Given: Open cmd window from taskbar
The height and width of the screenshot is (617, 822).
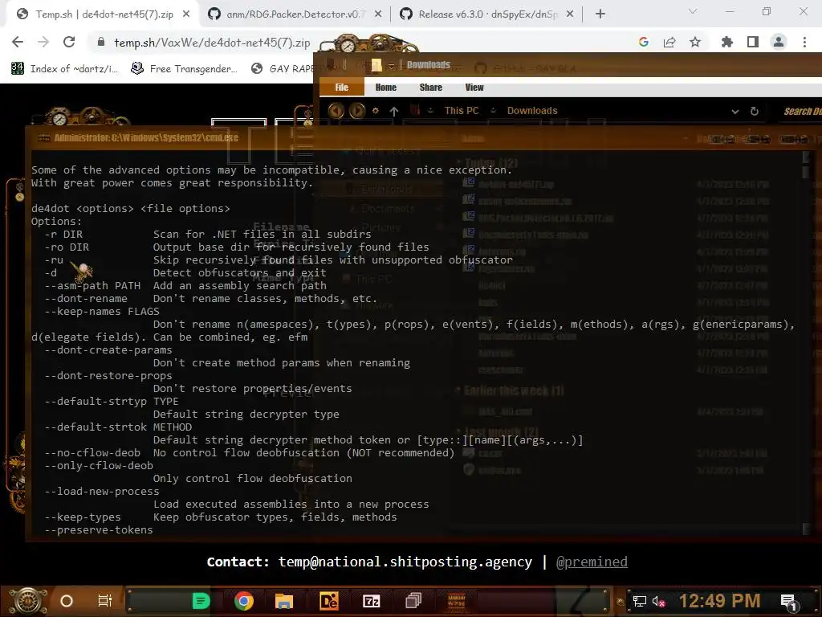Looking at the screenshot, I should click(x=456, y=601).
